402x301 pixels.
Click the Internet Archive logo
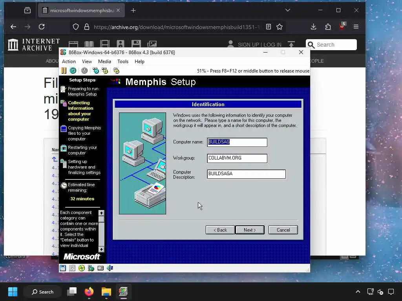coord(34,45)
